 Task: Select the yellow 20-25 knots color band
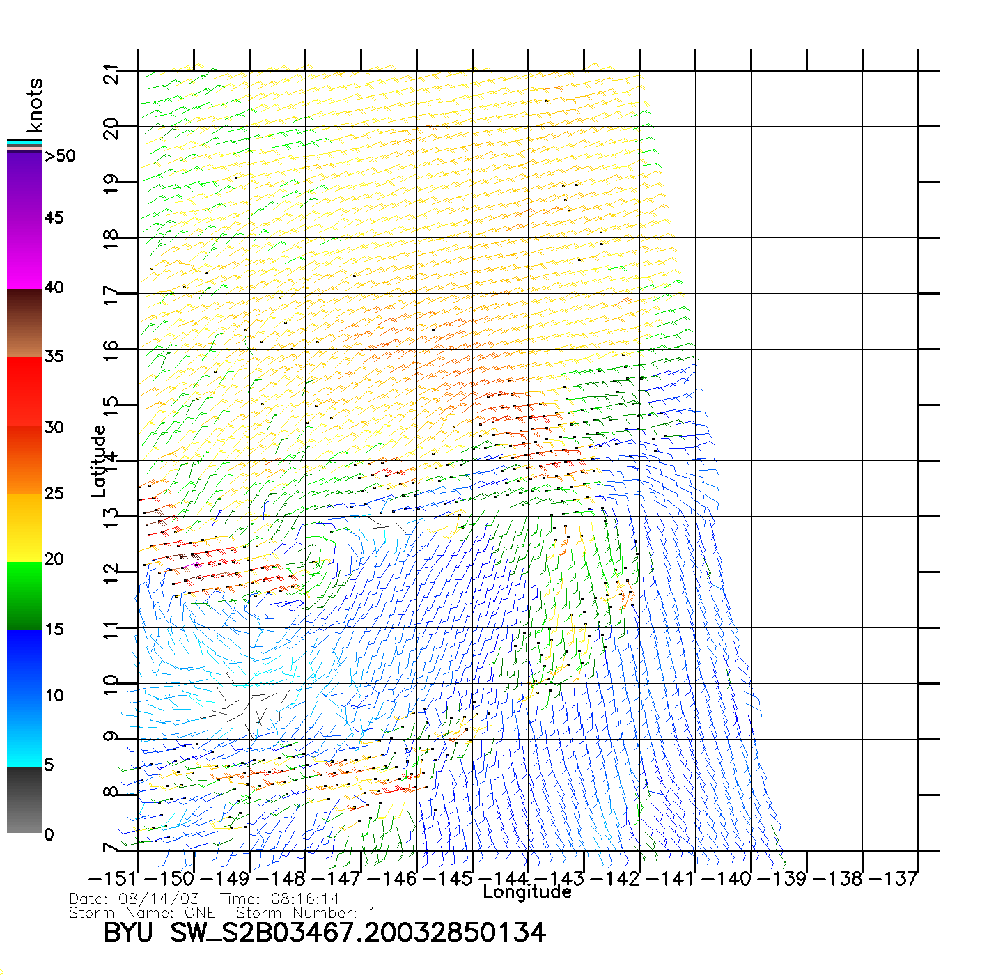click(24, 527)
